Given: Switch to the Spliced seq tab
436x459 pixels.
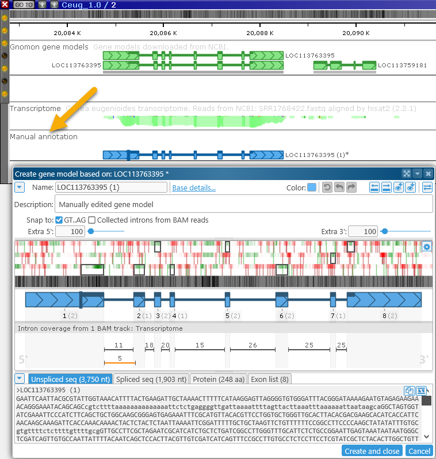Looking at the screenshot, I should (152, 379).
